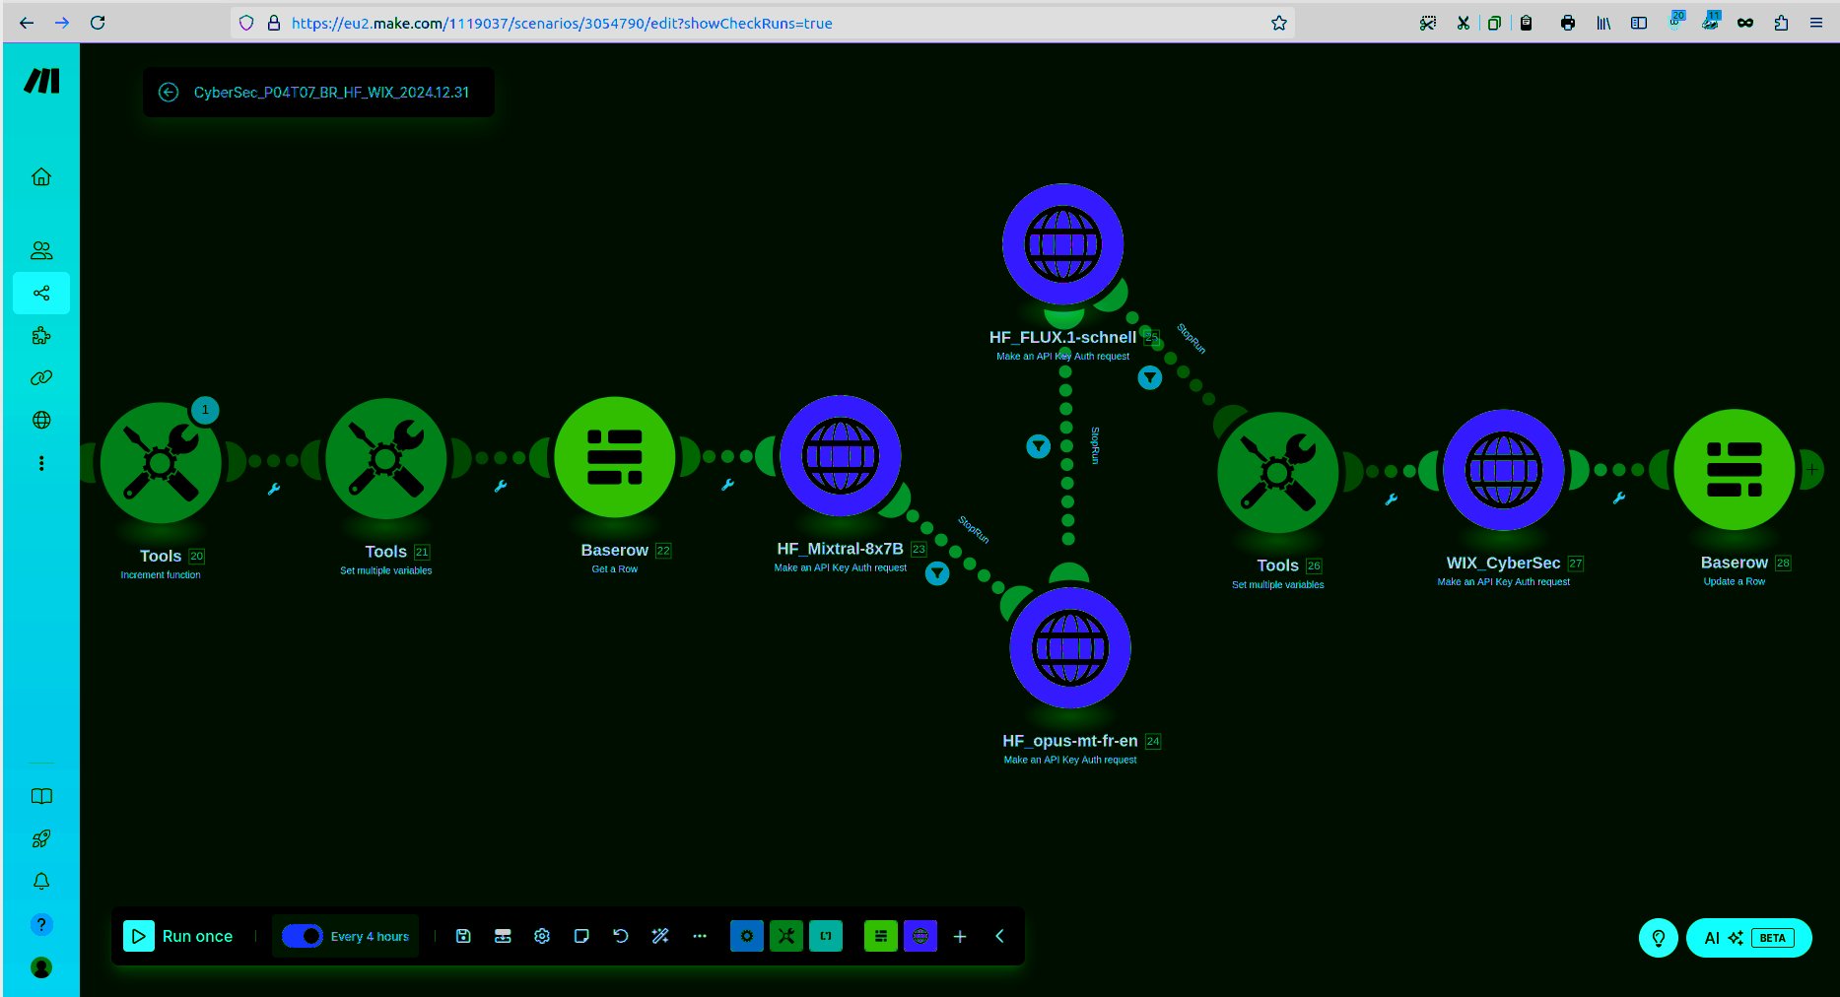Select the Tools 21 Set multiple variables module
The height and width of the screenshot is (997, 1840).
point(386,459)
